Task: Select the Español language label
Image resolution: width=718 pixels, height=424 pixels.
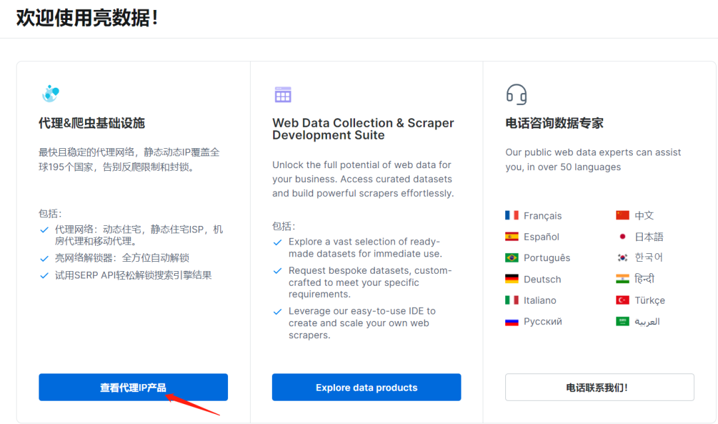Action: pos(541,237)
